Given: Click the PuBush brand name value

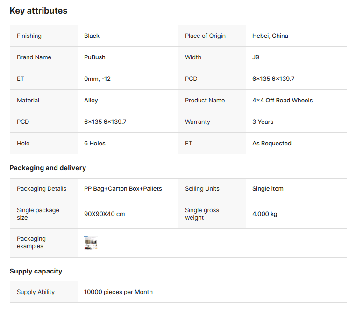Looking at the screenshot, I should (95, 57).
